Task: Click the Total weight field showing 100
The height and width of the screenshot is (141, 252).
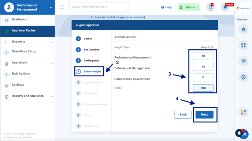Action: pos(203,88)
